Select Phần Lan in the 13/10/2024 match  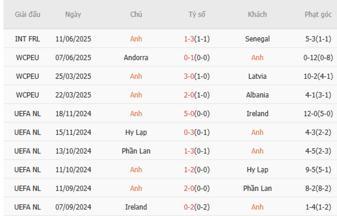[136, 151]
